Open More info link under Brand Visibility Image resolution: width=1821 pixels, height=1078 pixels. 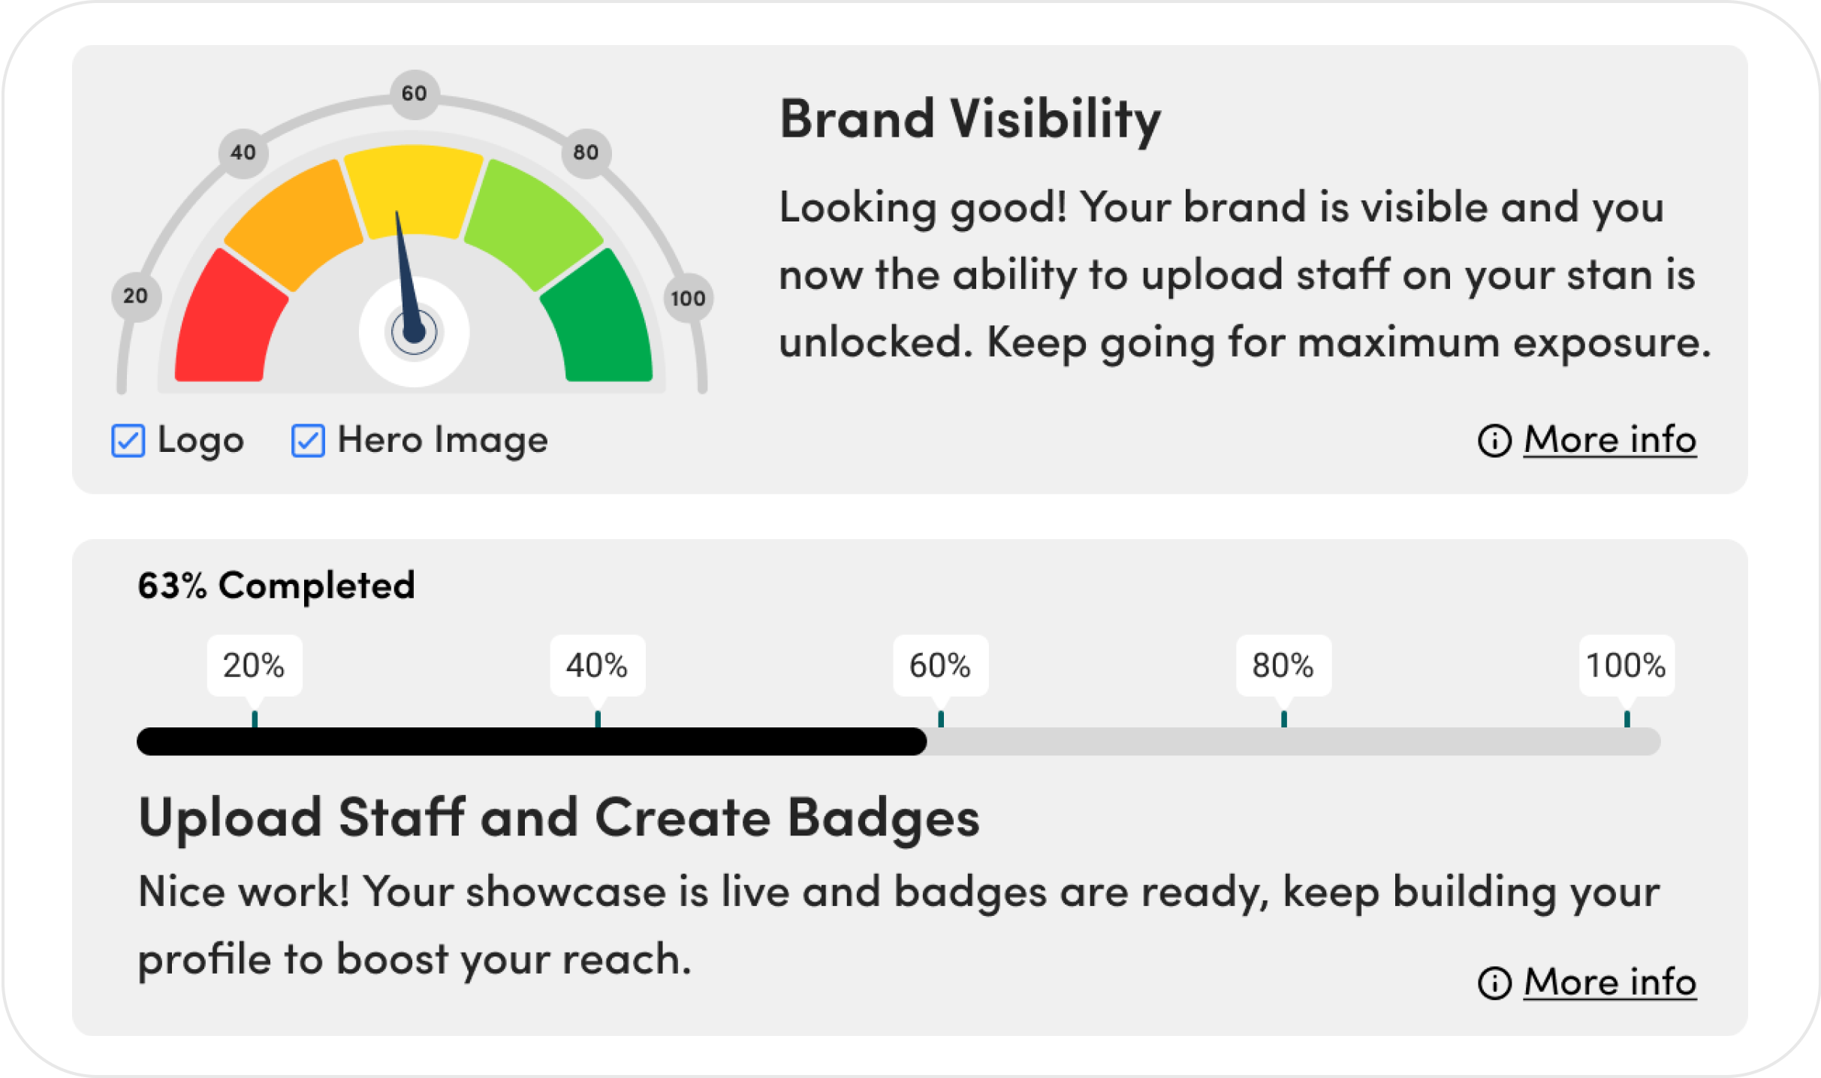tap(1610, 440)
